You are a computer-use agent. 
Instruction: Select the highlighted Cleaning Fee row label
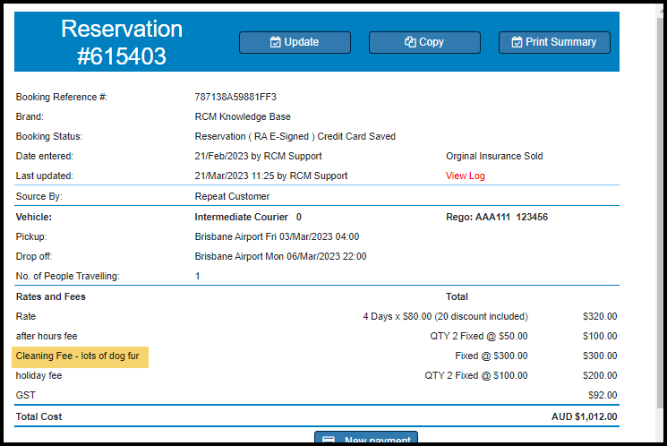click(x=81, y=356)
